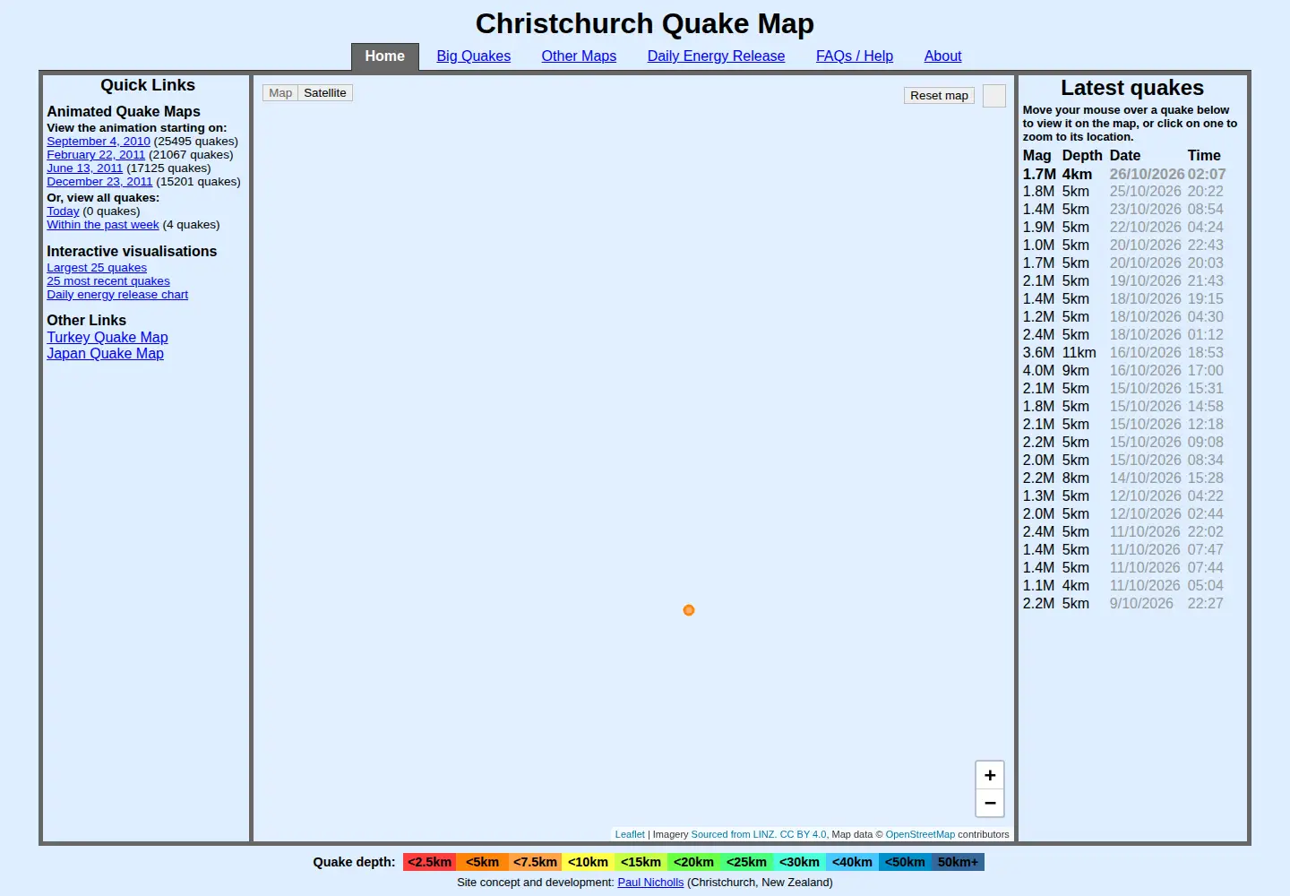Open Daily Energy Release page
This screenshot has width=1290, height=896.
click(716, 56)
